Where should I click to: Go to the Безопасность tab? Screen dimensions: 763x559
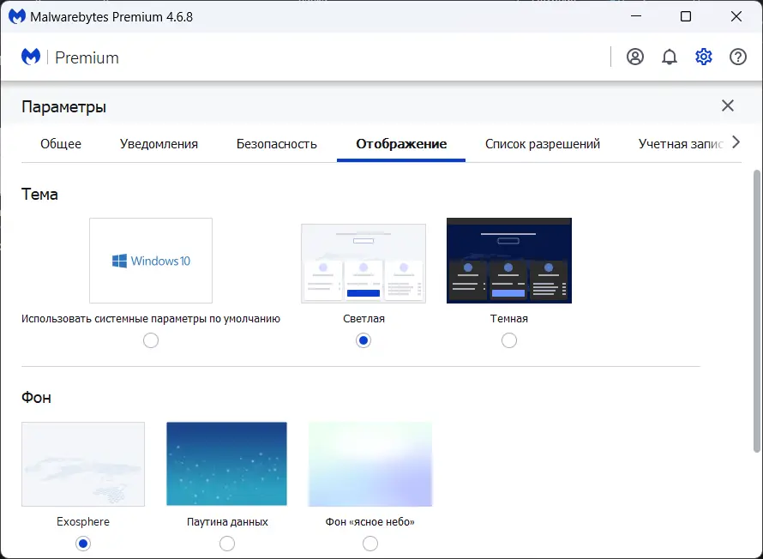[276, 144]
